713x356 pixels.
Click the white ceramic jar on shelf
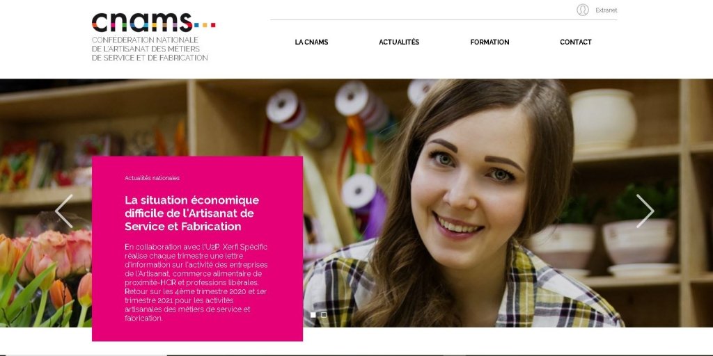[x=603, y=120]
